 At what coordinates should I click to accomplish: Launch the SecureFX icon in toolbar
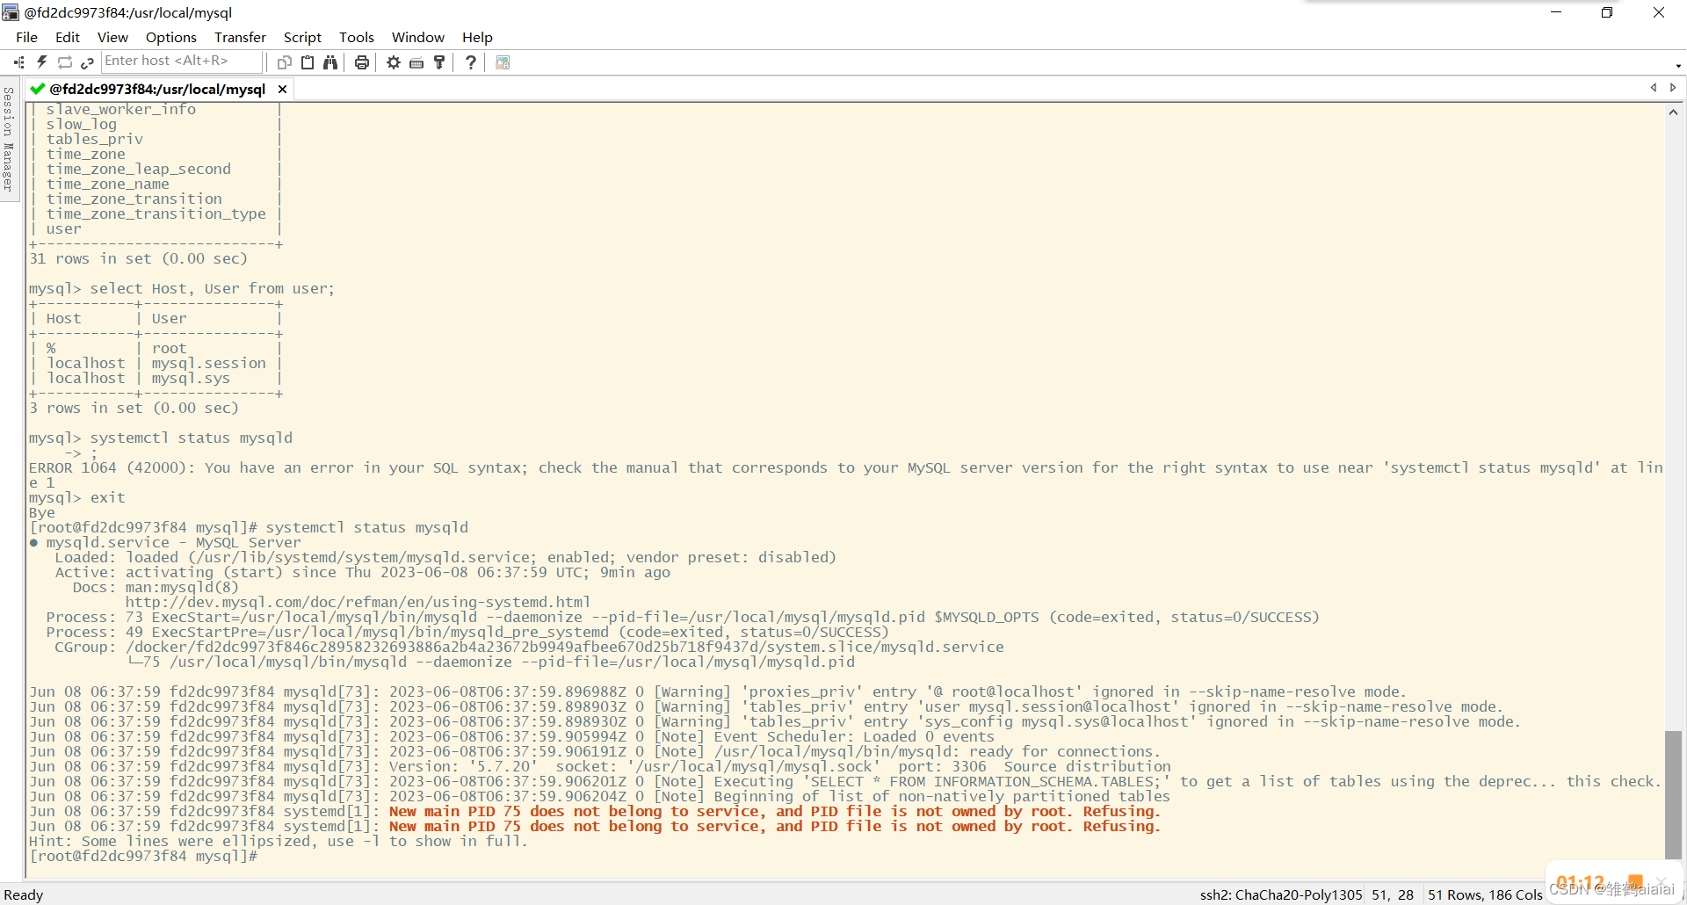[x=503, y=62]
